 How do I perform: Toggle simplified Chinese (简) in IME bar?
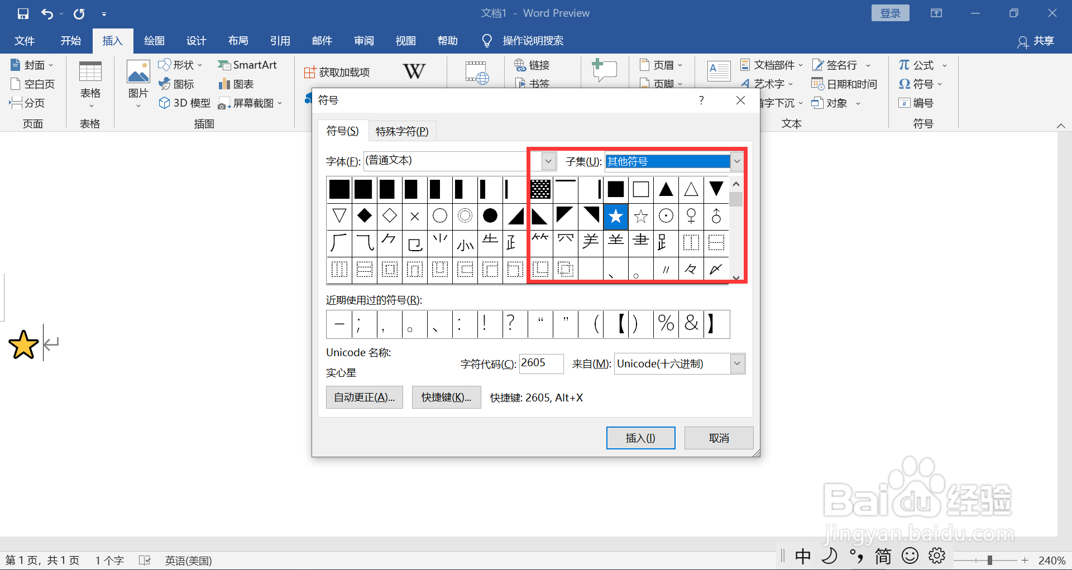[x=883, y=556]
